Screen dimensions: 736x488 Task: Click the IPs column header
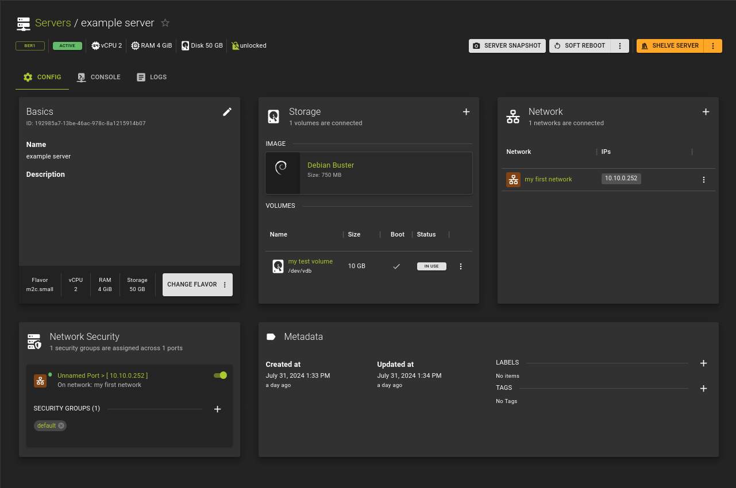coord(606,152)
